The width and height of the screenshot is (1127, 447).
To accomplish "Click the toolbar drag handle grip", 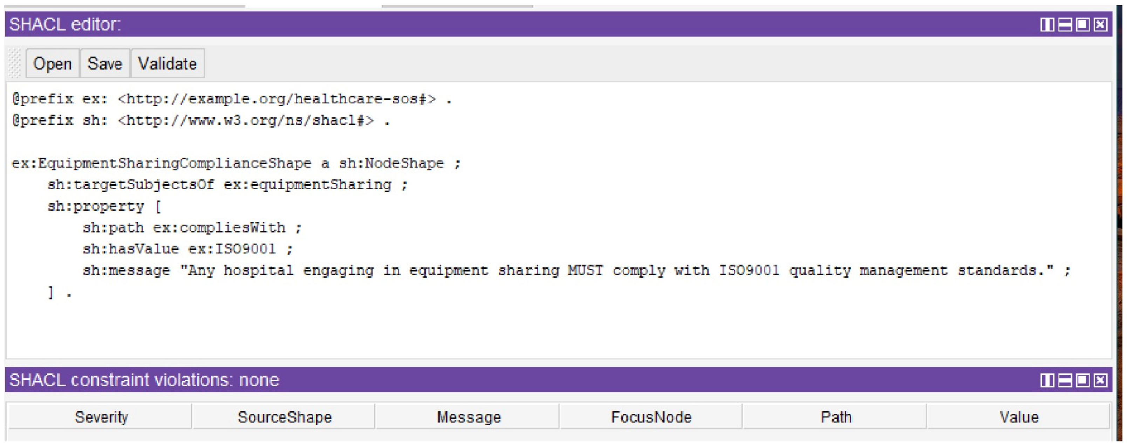I will pos(14,64).
